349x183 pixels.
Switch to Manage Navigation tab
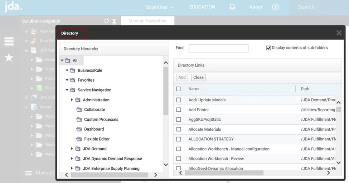(x=147, y=21)
